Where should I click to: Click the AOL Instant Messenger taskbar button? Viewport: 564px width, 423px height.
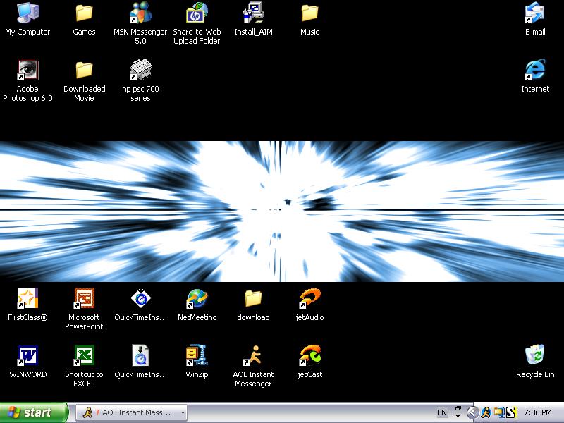tap(125, 412)
